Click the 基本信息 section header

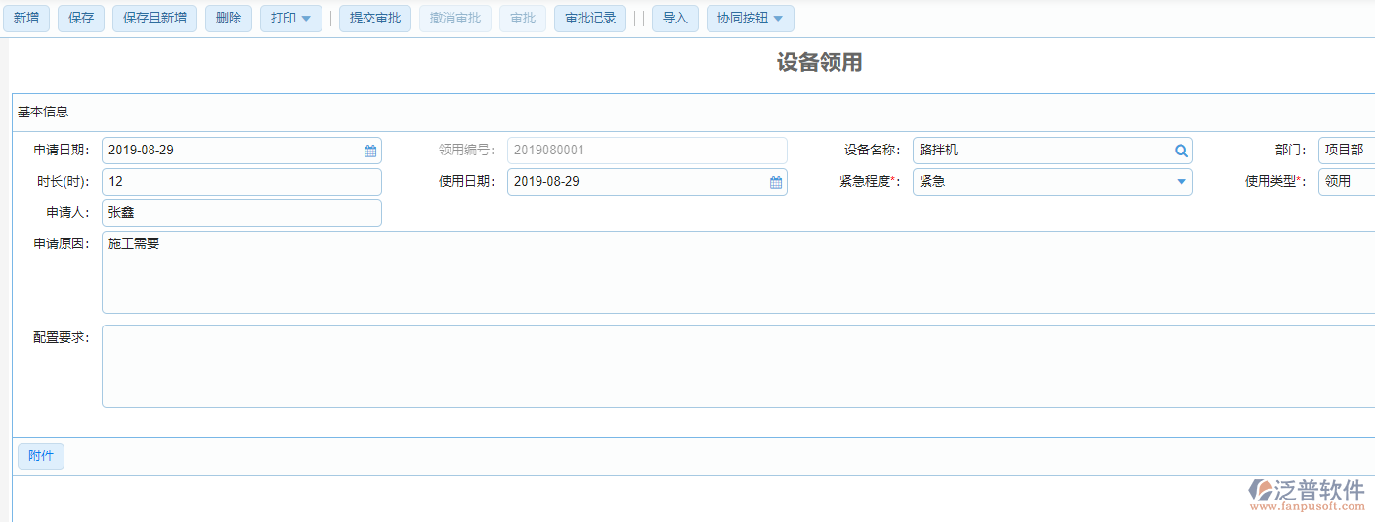coord(43,112)
